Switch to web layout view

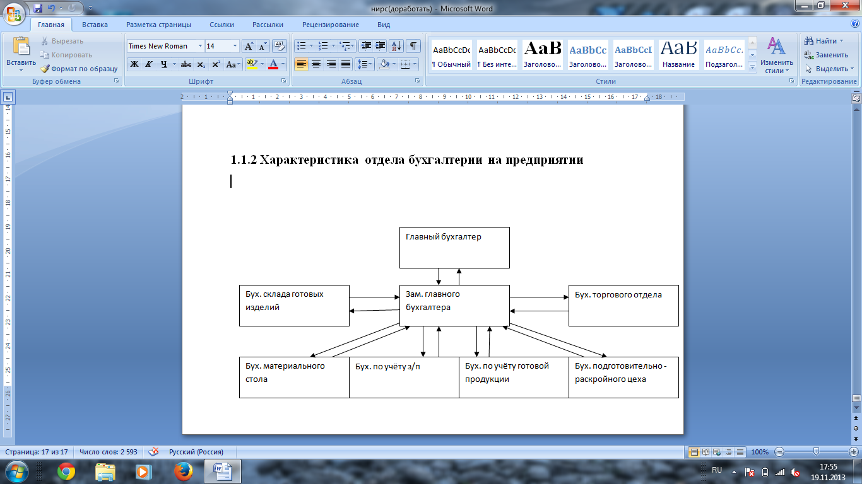(717, 452)
